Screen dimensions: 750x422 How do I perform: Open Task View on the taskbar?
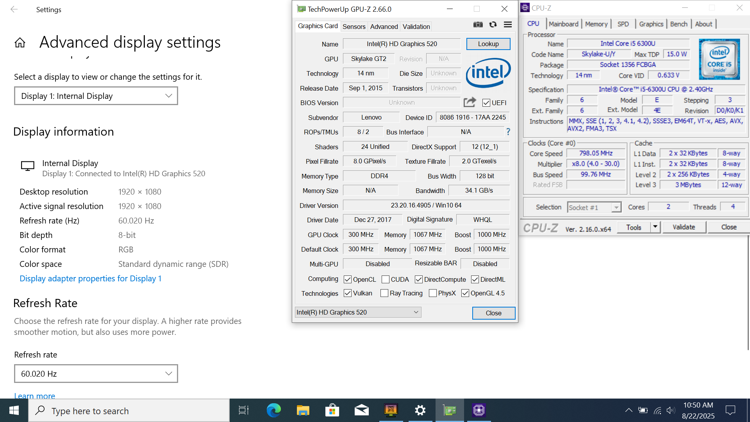point(244,410)
